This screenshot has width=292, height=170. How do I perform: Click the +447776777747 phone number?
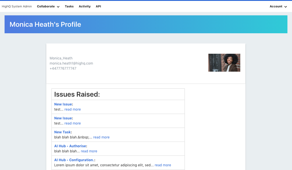point(63,69)
